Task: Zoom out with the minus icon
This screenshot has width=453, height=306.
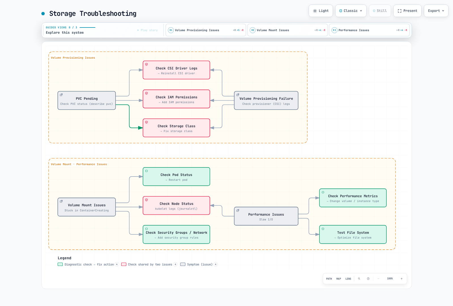Action: click(378, 279)
